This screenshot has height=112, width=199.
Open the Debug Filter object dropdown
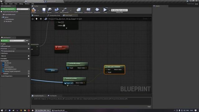coord(119,10)
